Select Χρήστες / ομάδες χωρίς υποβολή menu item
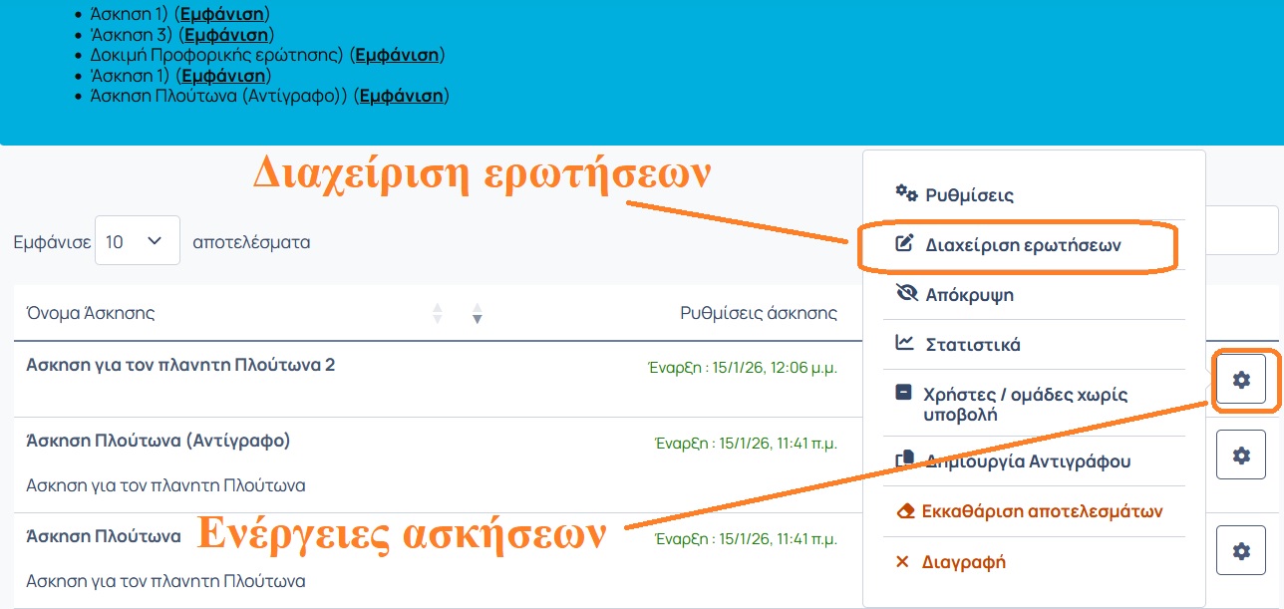Image resolution: width=1284 pixels, height=609 pixels. (1011, 404)
